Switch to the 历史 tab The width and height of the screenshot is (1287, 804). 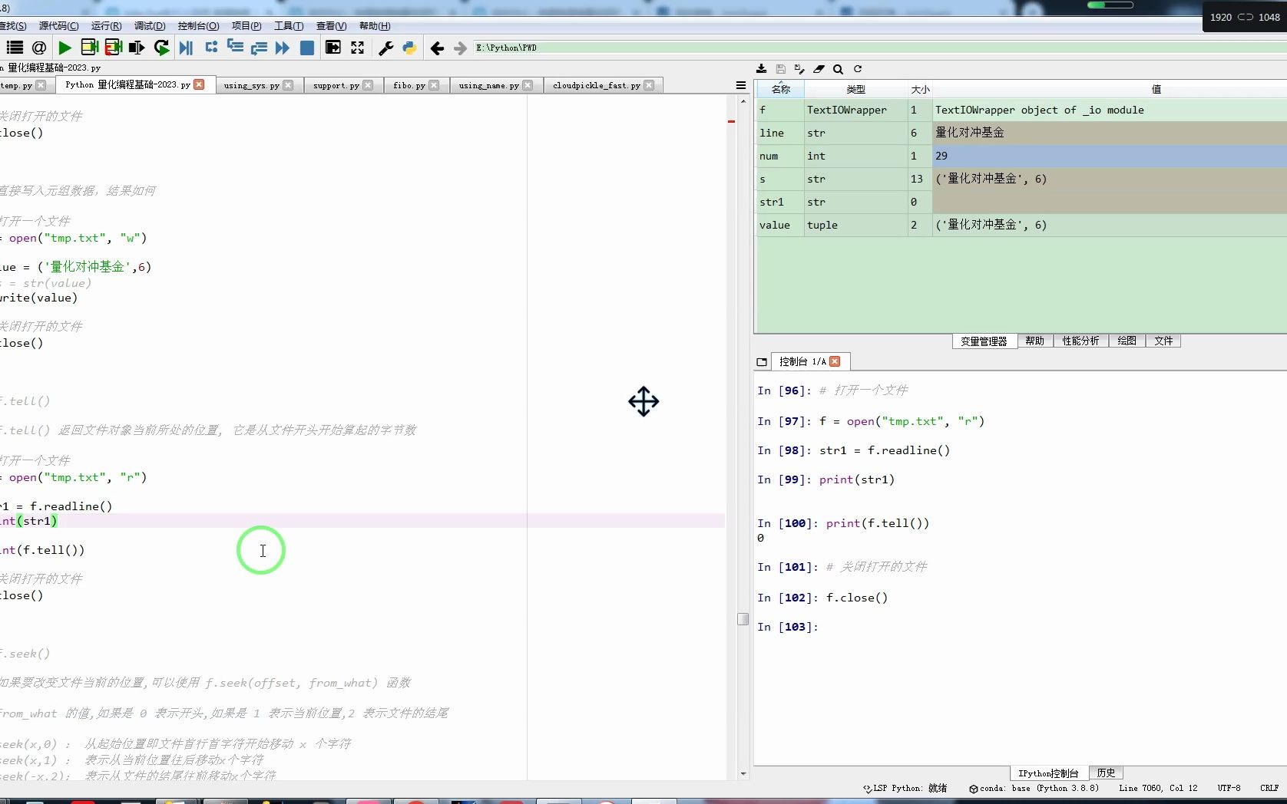point(1106,773)
